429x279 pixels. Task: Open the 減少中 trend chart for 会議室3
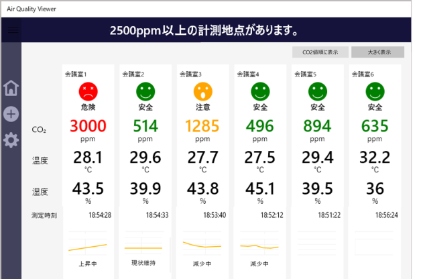pyautogui.click(x=202, y=243)
